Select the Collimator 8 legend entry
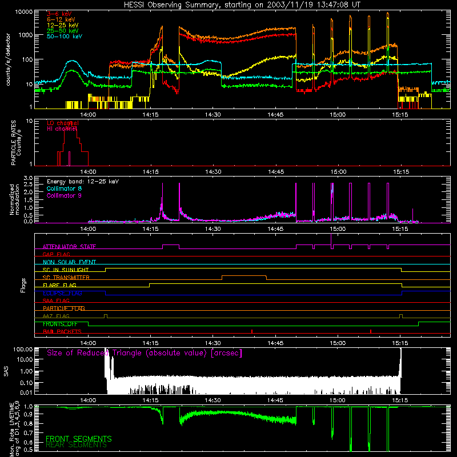 click(64, 189)
